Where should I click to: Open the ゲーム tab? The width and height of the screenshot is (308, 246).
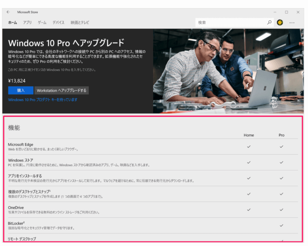pos(42,22)
